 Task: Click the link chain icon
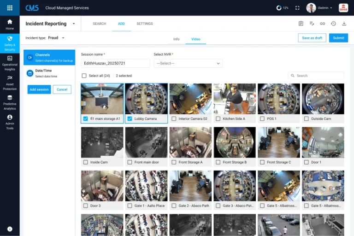click(x=323, y=24)
